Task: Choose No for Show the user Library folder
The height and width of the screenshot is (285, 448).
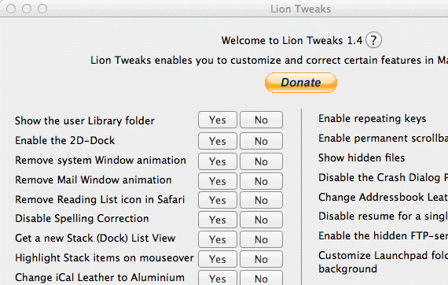Action: tap(261, 120)
